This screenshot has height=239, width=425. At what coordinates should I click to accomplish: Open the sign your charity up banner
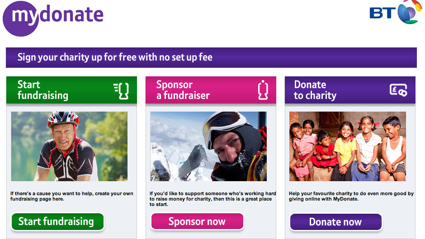211,57
